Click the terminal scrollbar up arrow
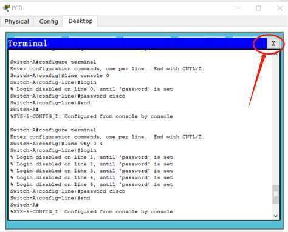 [276, 54]
